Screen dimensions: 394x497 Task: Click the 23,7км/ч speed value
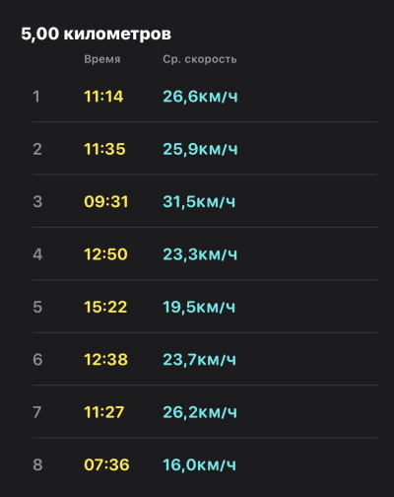200,359
